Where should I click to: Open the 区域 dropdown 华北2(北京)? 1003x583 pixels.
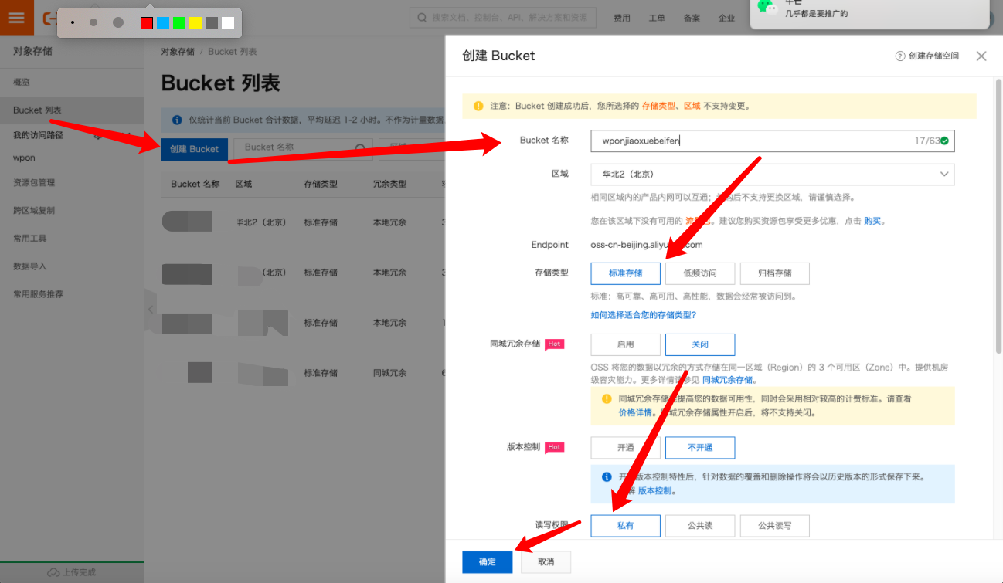pos(773,175)
